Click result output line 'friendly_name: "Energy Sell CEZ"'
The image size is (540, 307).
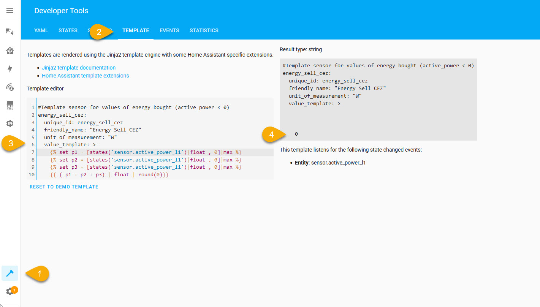337,88
